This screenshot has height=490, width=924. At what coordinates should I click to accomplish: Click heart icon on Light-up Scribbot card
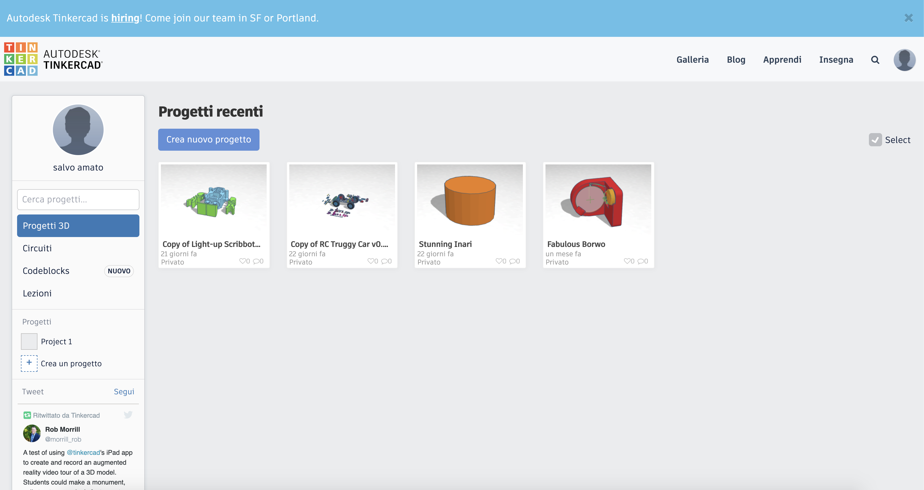[x=242, y=261]
